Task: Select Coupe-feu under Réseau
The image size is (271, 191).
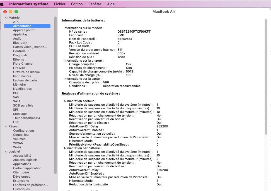Action: tap(21, 135)
